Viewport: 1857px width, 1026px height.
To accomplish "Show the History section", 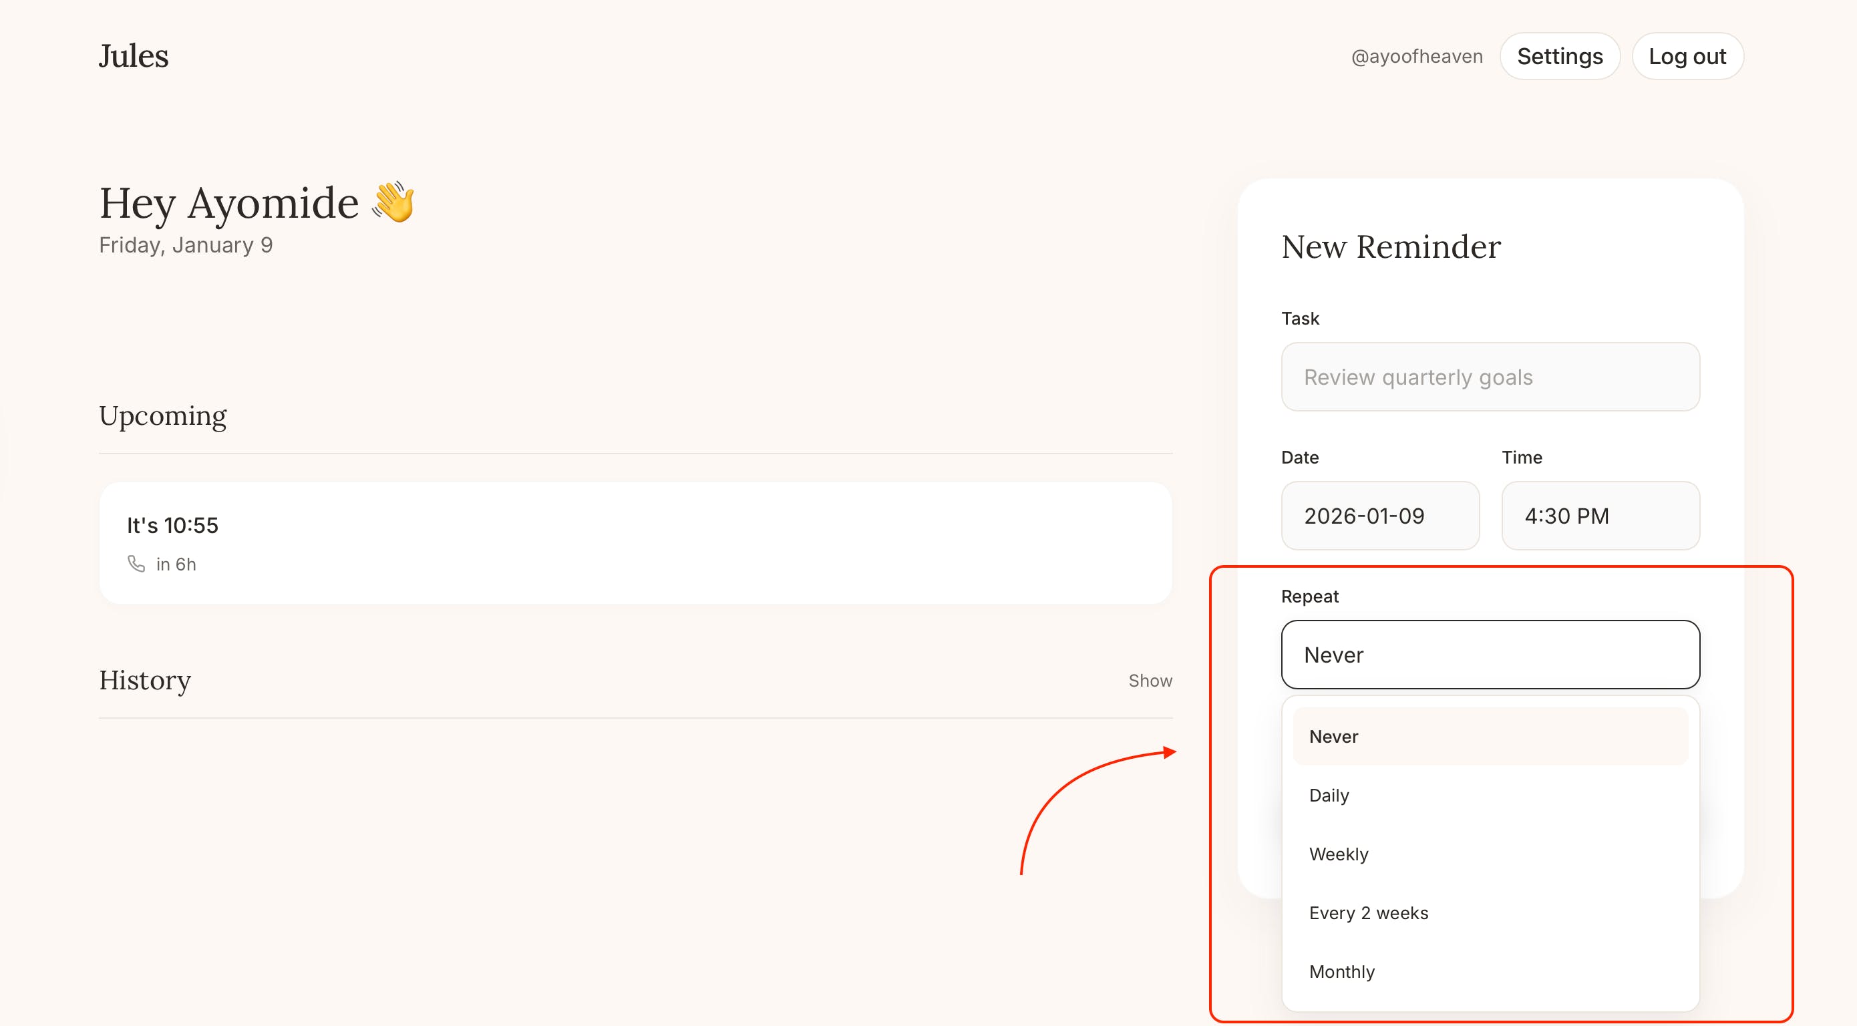I will [1150, 681].
